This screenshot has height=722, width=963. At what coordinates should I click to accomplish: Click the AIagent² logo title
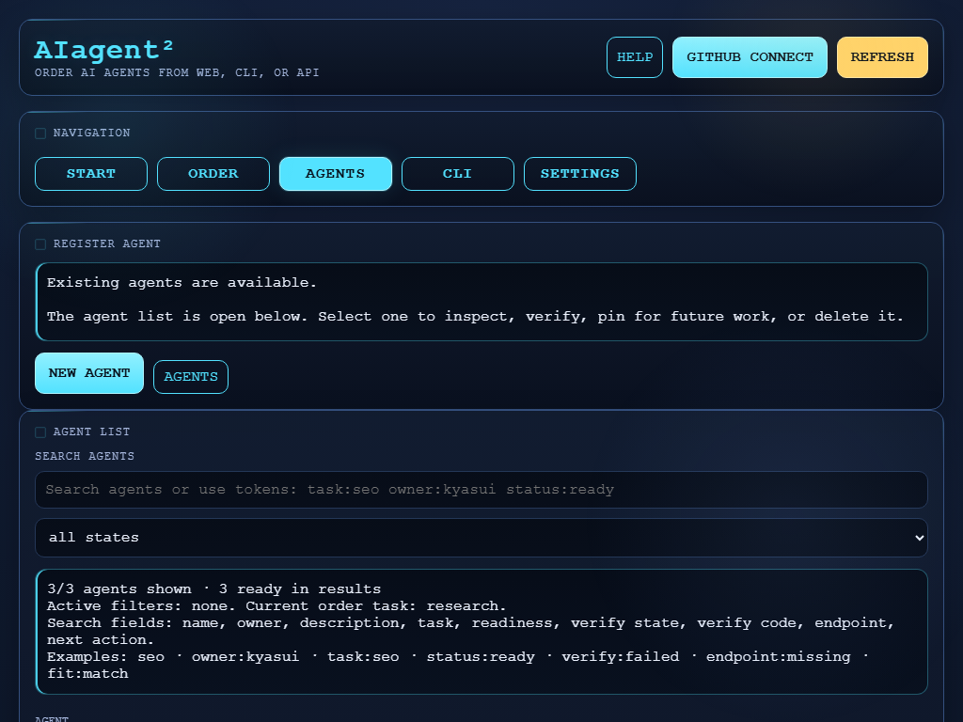pos(103,50)
